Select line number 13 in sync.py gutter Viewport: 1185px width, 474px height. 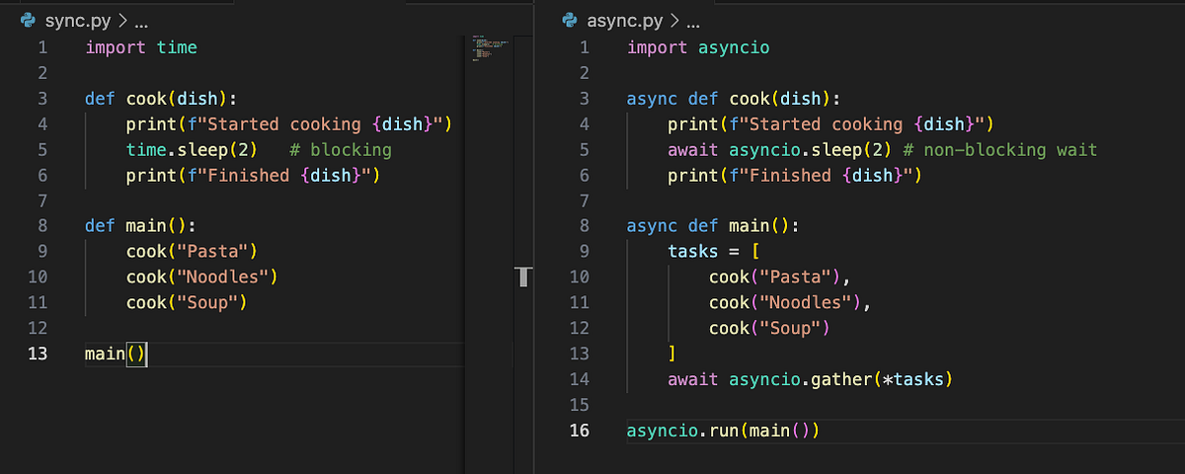[x=38, y=354]
